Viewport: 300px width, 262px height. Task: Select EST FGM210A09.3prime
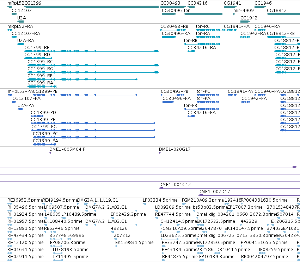tap(203, 200)
